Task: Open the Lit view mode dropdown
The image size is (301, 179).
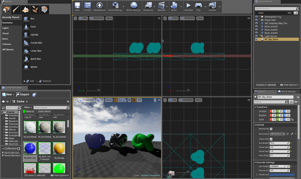Action: point(100,100)
